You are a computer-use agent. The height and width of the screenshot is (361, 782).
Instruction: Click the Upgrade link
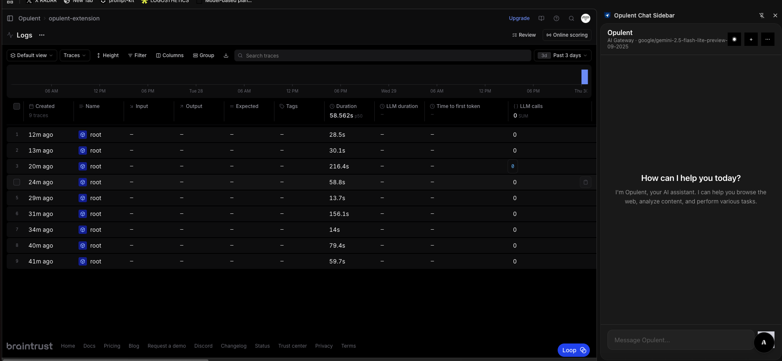[x=519, y=18]
